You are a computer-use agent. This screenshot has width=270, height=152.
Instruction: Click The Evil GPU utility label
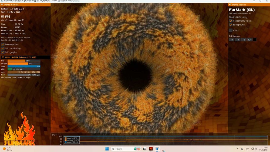coord(238,17)
